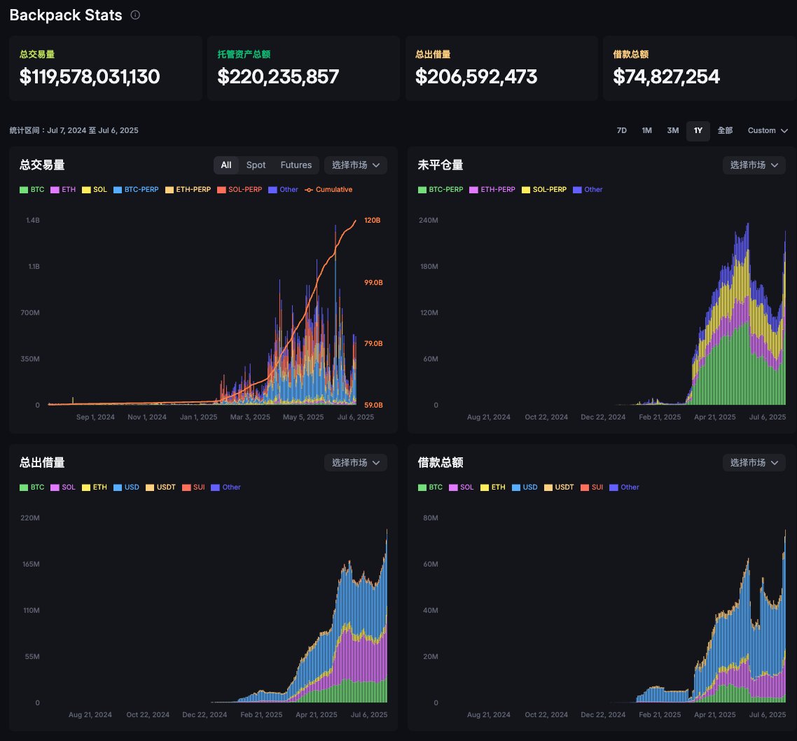Toggle SOL series in 总出借量 legend
The image size is (797, 741).
pyautogui.click(x=63, y=487)
